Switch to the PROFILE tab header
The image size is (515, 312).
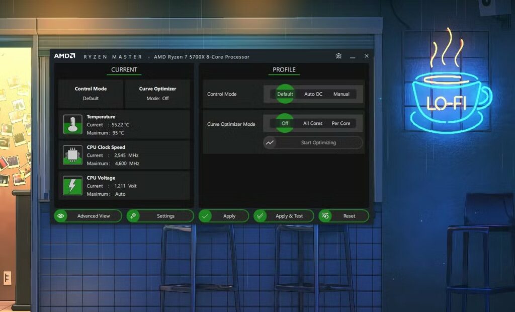pos(284,70)
